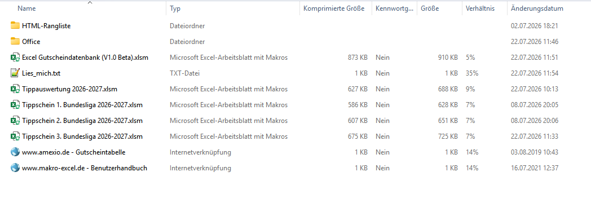Screen dimensions: 591x207
Task: Select the HTML-Rangliste folder icon
Action: (15, 25)
